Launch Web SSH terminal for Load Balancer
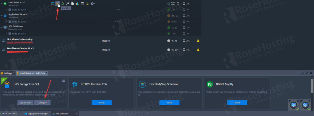Image resolution: width=314 pixels, height=116 pixels. coord(82,4)
